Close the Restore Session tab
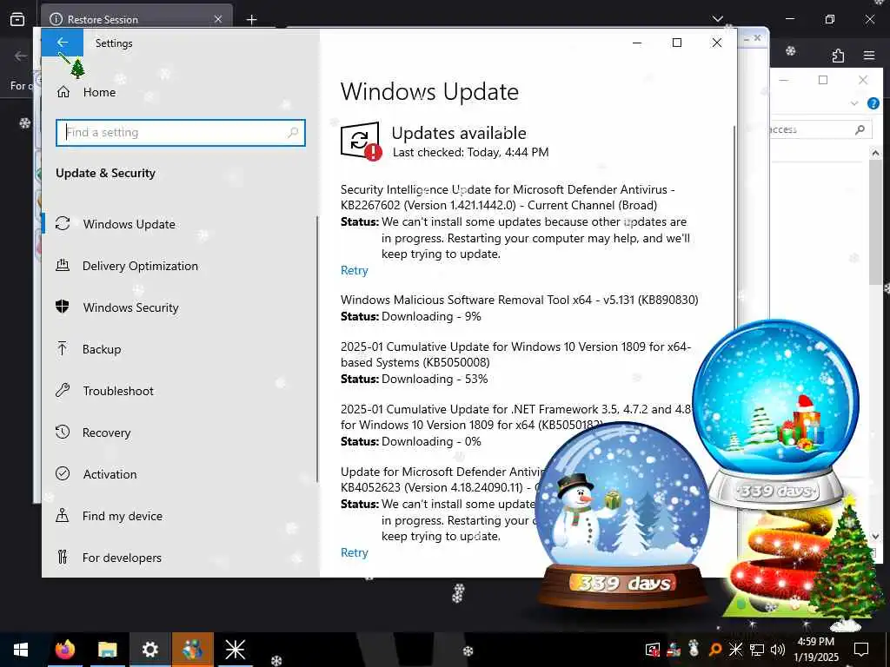Viewport: 890px width, 667px height. click(x=218, y=19)
